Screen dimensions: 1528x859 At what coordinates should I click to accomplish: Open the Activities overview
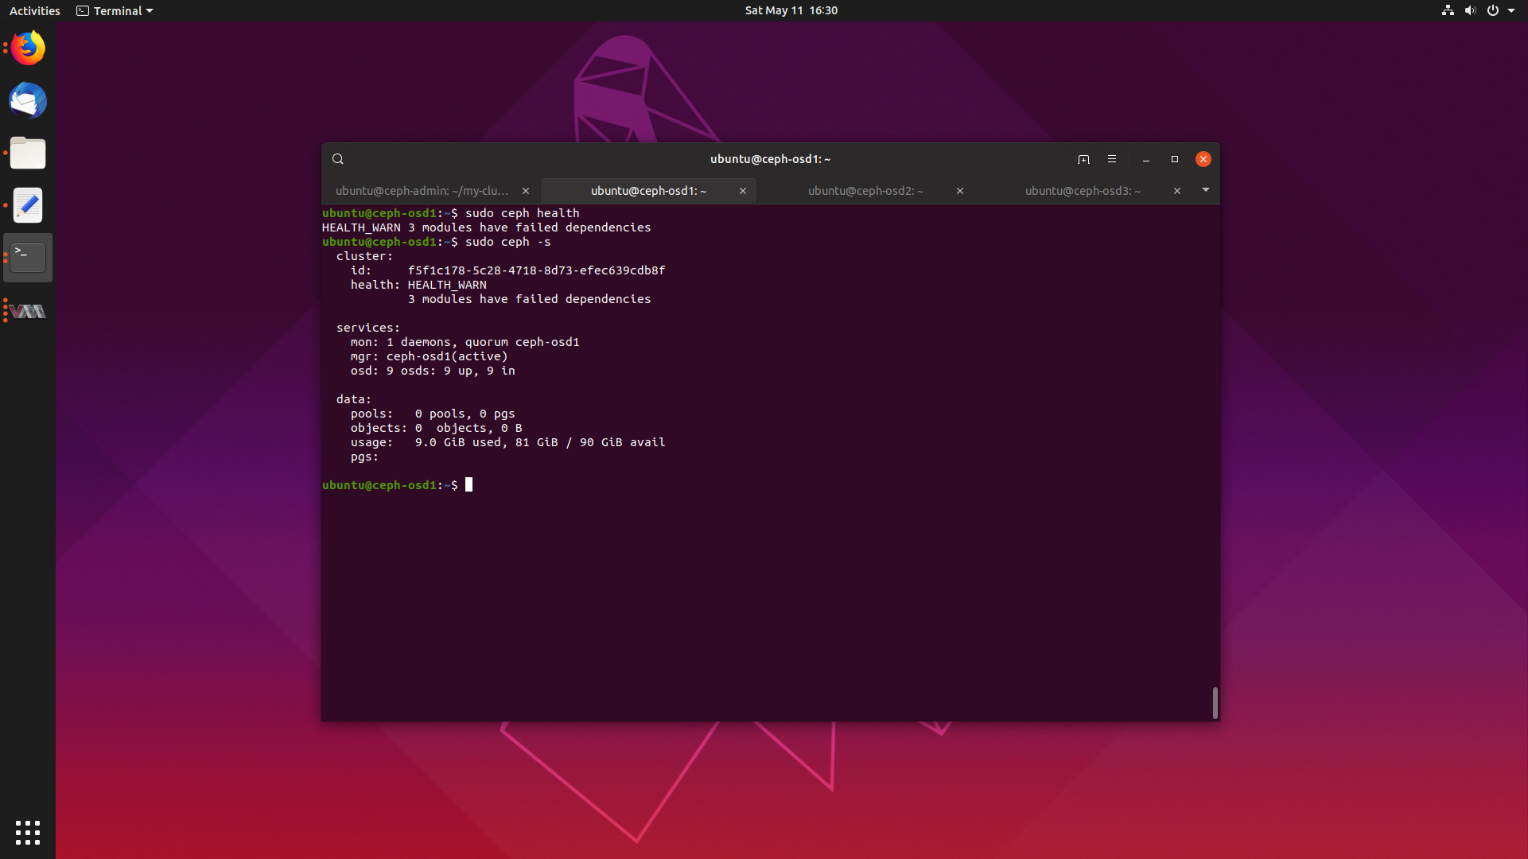coord(34,10)
